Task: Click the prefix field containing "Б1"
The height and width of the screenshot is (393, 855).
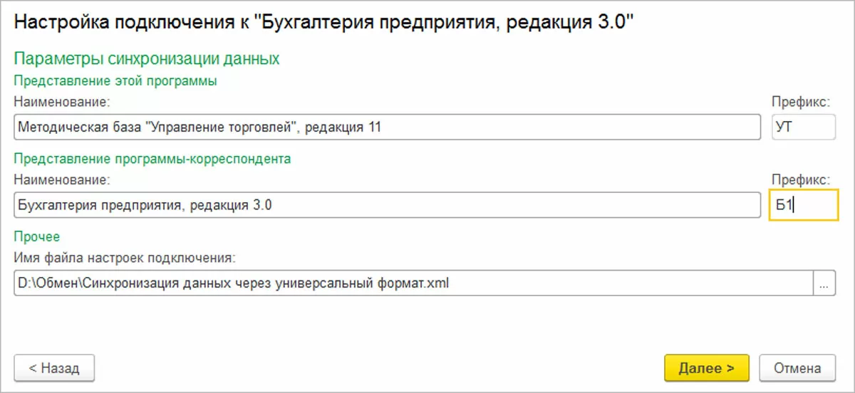Action: pyautogui.click(x=803, y=206)
